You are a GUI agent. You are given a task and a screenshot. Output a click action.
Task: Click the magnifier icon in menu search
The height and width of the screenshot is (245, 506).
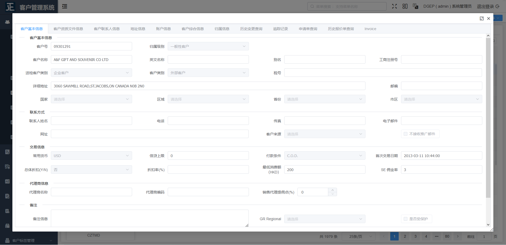(312, 6)
